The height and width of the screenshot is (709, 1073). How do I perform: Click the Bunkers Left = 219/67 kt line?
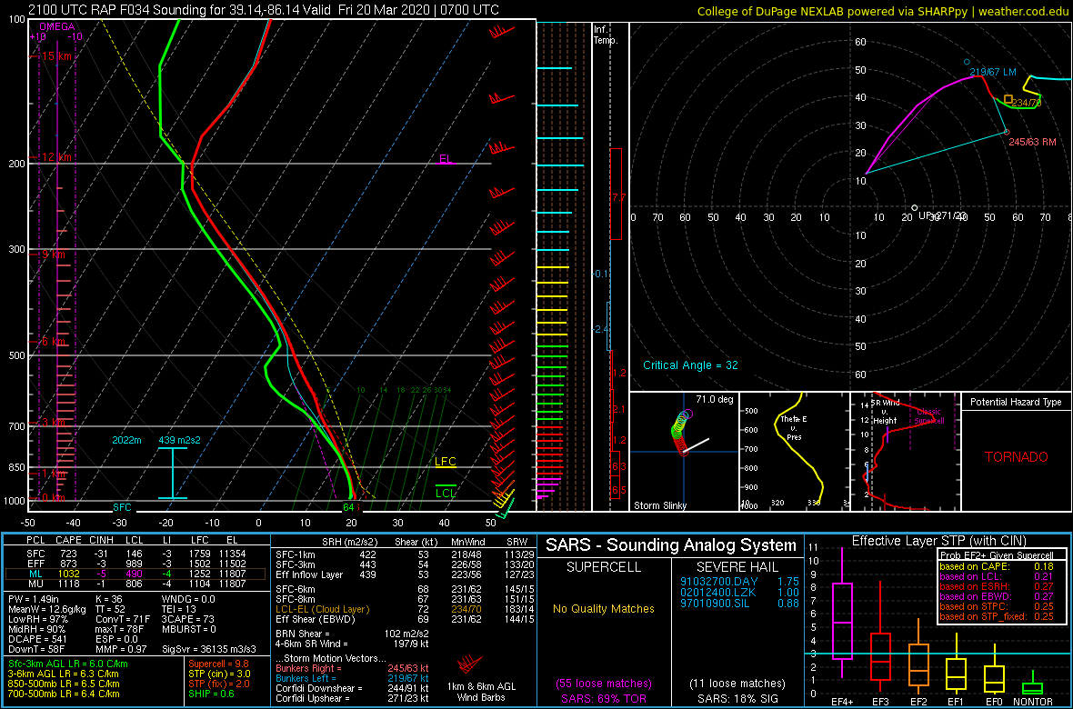352,678
